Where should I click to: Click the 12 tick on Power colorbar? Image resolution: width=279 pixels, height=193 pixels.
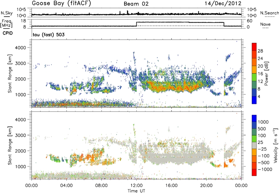(260, 82)
